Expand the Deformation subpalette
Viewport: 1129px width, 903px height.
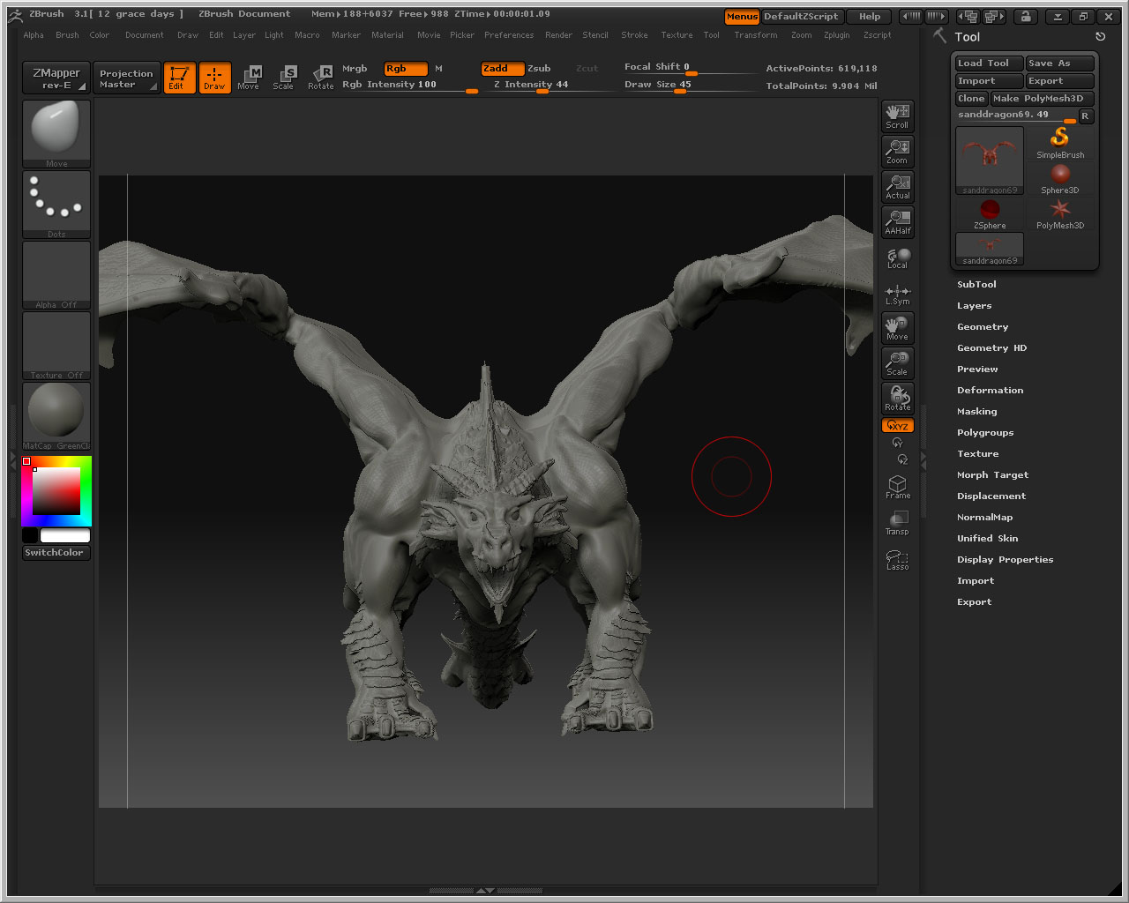990,391
